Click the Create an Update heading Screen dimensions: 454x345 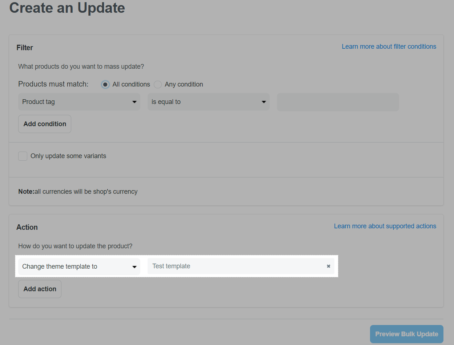(x=67, y=8)
